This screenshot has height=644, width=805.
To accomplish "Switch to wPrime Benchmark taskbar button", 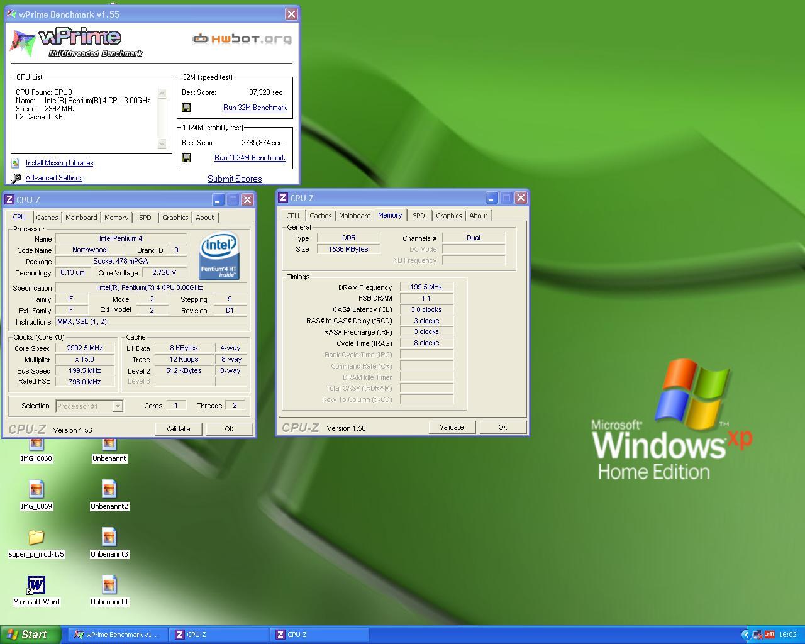I will (x=117, y=635).
